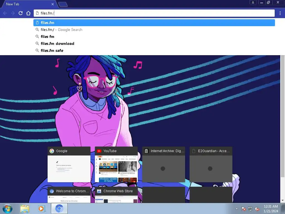Pick the 'files.fm safe' search suggestion
This screenshot has height=214, width=285.
[154, 50]
